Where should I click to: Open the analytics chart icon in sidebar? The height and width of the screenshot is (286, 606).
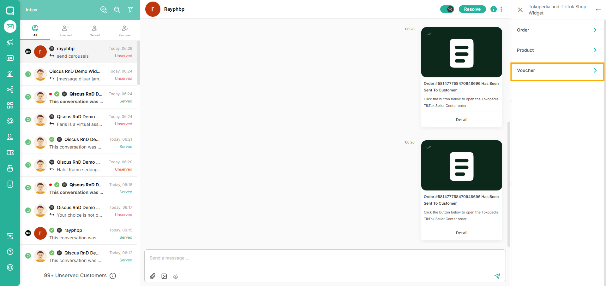pyautogui.click(x=10, y=74)
